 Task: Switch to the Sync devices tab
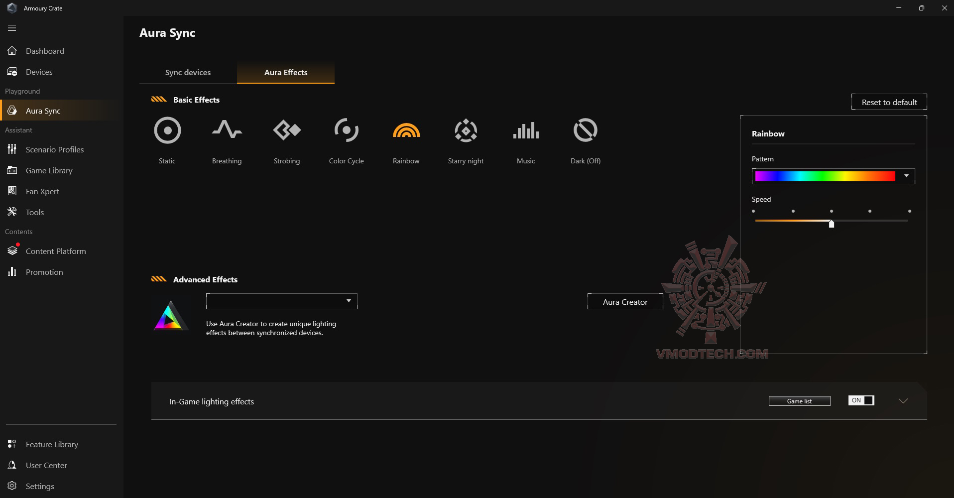tap(188, 72)
